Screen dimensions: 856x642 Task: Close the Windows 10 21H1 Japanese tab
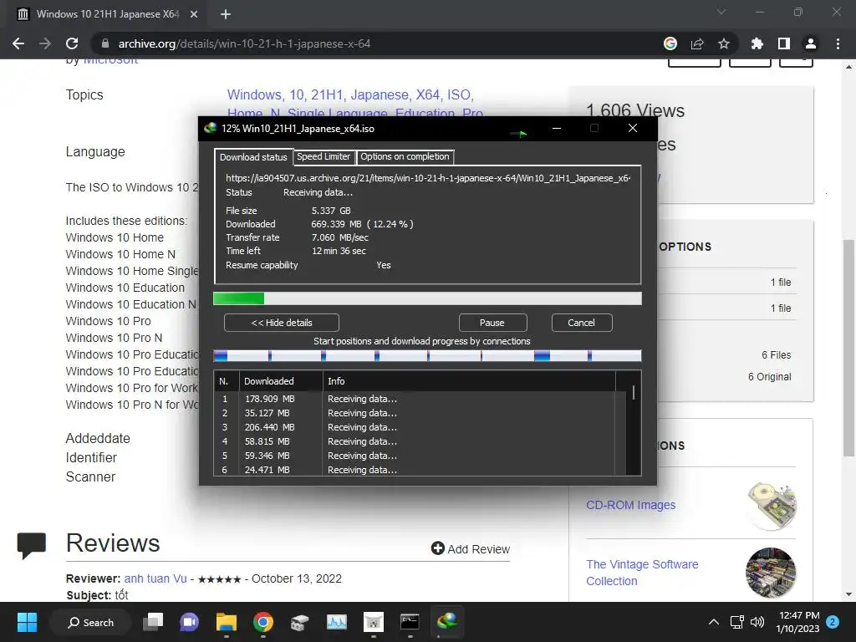click(x=194, y=14)
